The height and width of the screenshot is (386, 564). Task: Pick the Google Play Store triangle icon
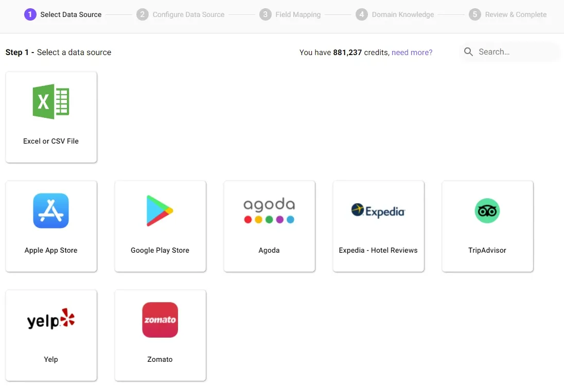tap(160, 210)
